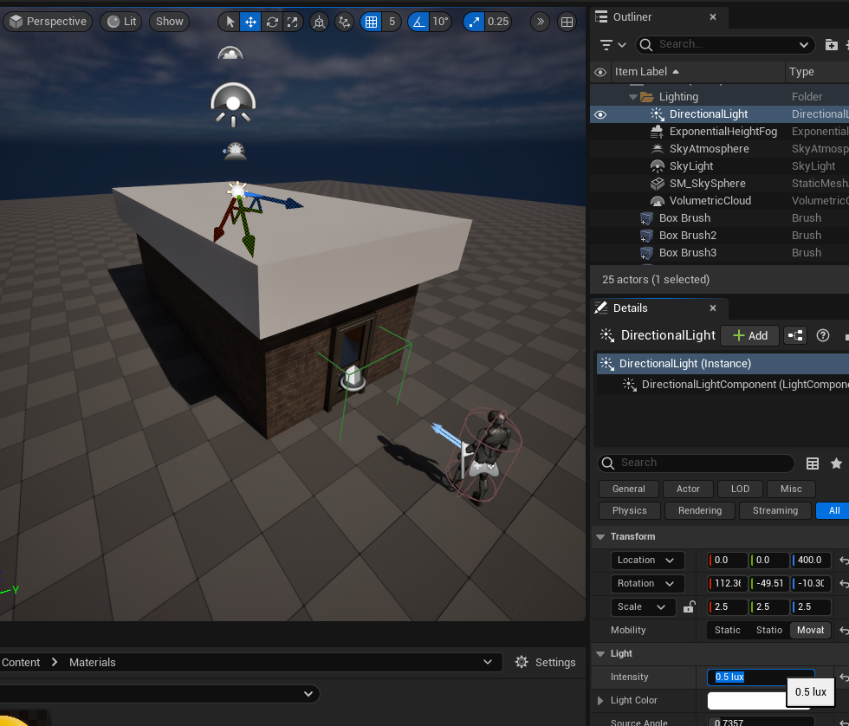Select SM_SkySphere in Outliner
Image resolution: width=849 pixels, height=726 pixels.
click(707, 184)
